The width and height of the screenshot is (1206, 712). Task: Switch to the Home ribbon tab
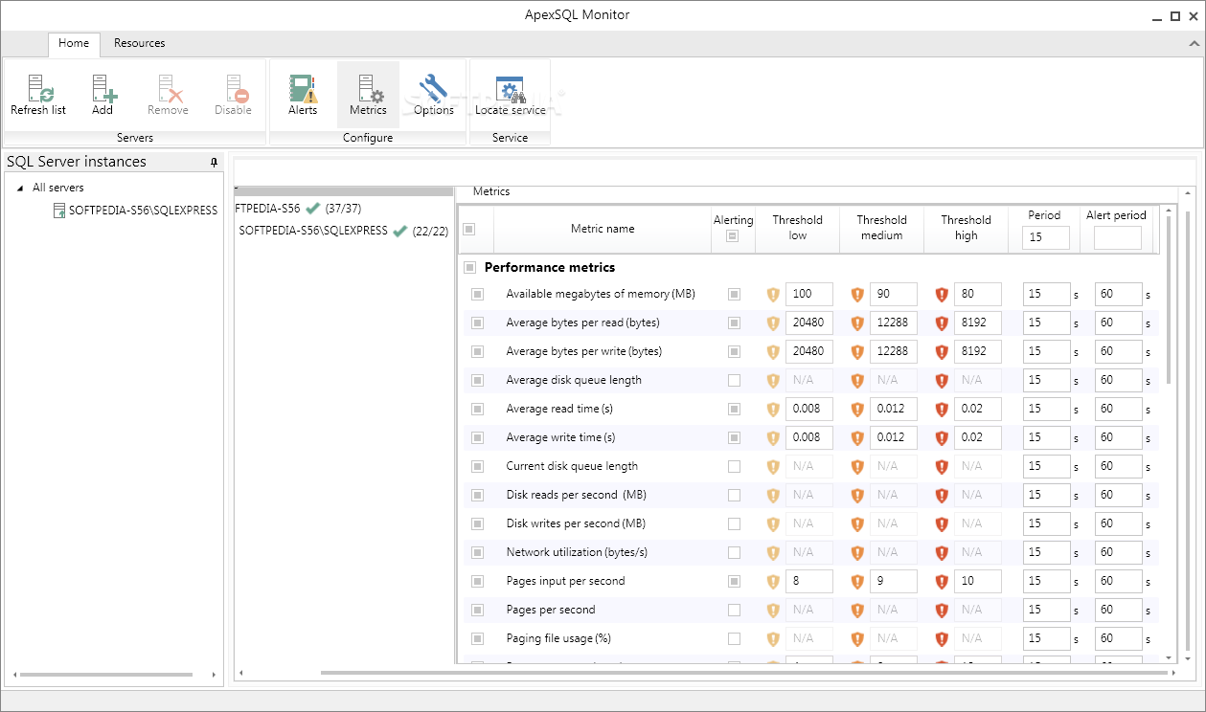(x=74, y=44)
